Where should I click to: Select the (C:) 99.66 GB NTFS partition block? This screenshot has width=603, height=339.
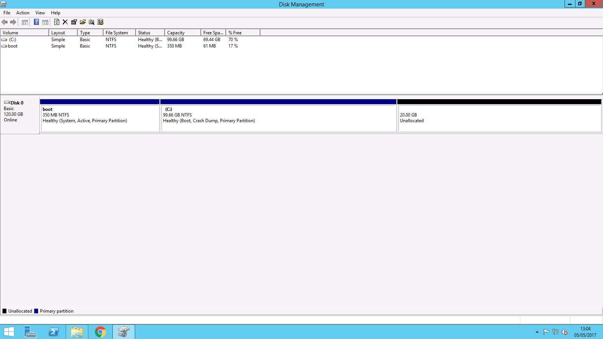[278, 115]
